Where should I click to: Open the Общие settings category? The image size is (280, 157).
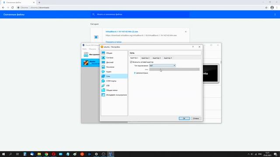point(114,53)
